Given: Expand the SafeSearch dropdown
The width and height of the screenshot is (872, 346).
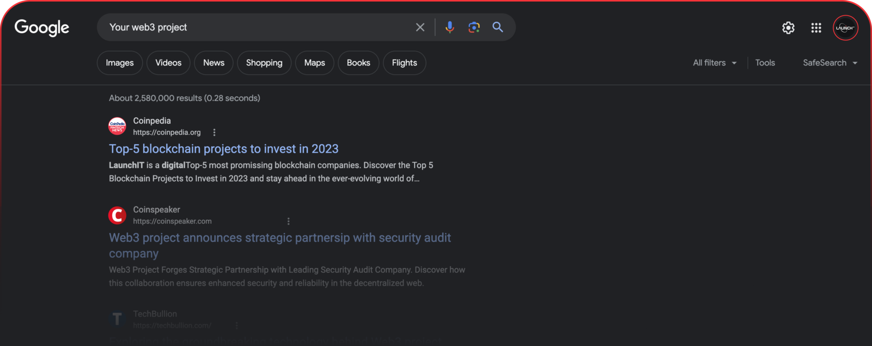Looking at the screenshot, I should tap(829, 63).
